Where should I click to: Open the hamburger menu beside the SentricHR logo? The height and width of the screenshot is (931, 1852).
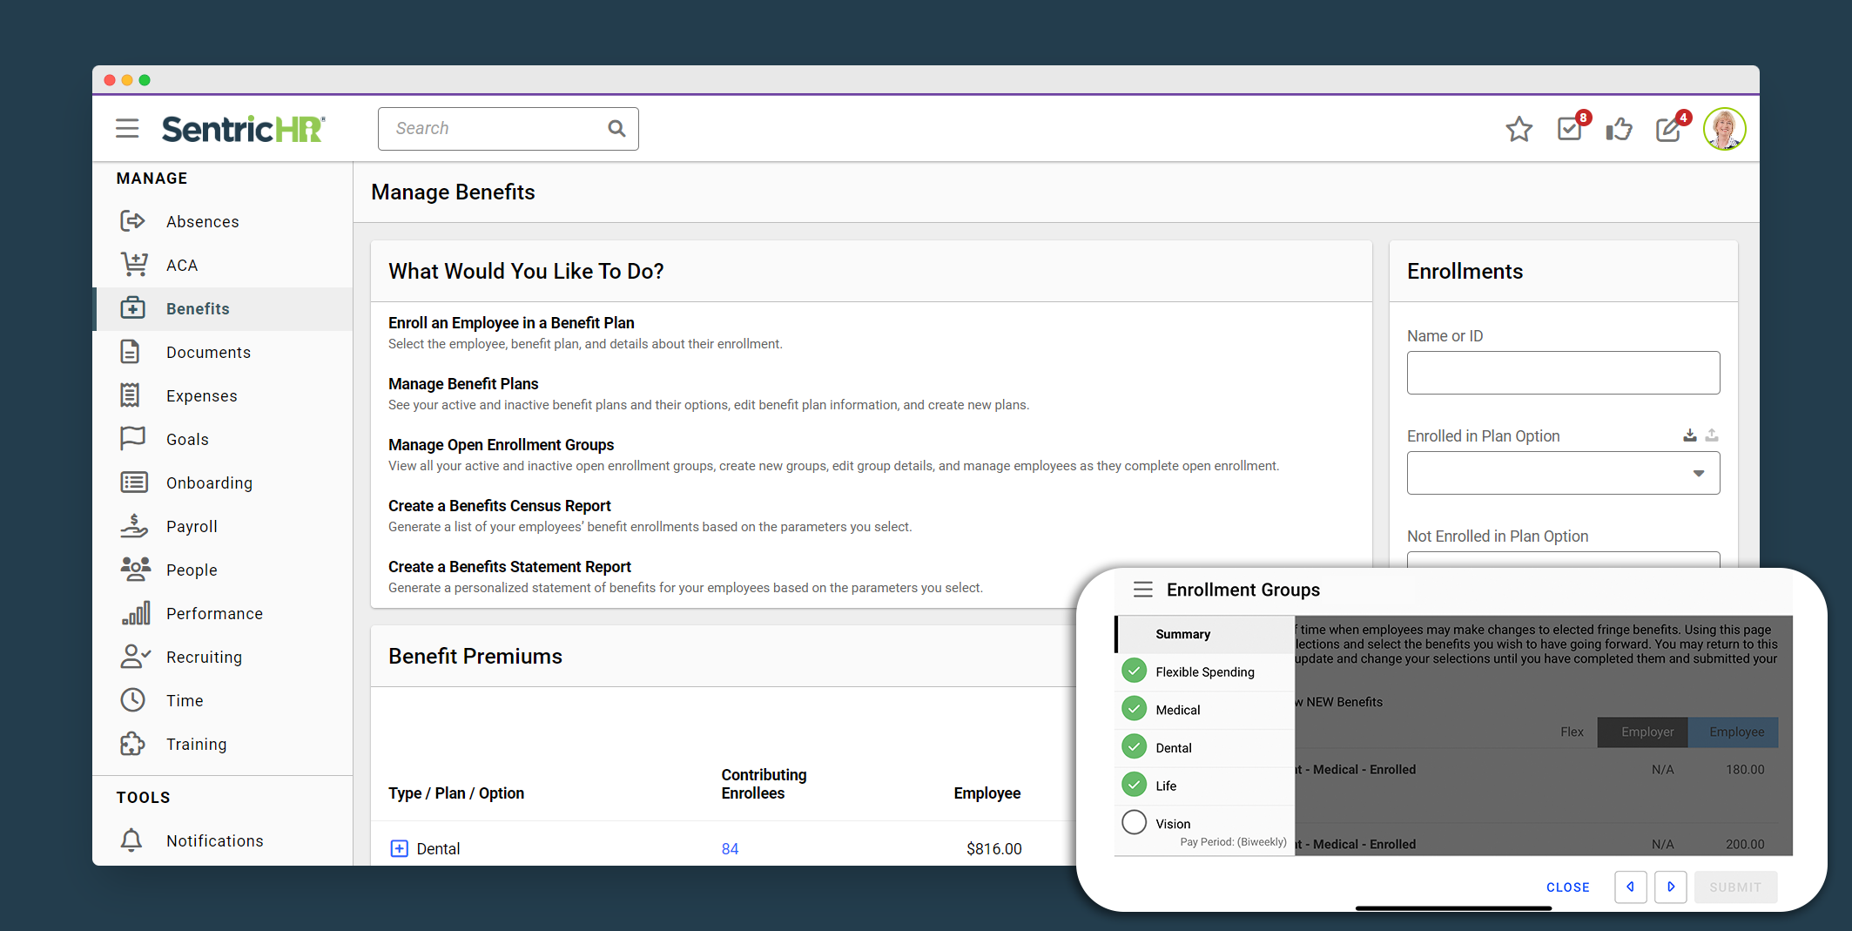click(127, 128)
